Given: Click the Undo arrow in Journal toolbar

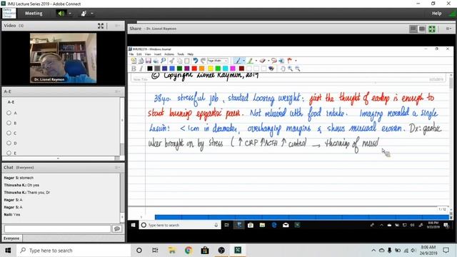Looking at the screenshot, I should pyautogui.click(x=195, y=61).
